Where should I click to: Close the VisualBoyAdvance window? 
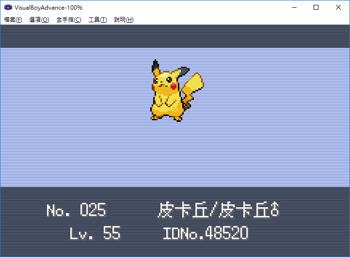(x=338, y=7)
